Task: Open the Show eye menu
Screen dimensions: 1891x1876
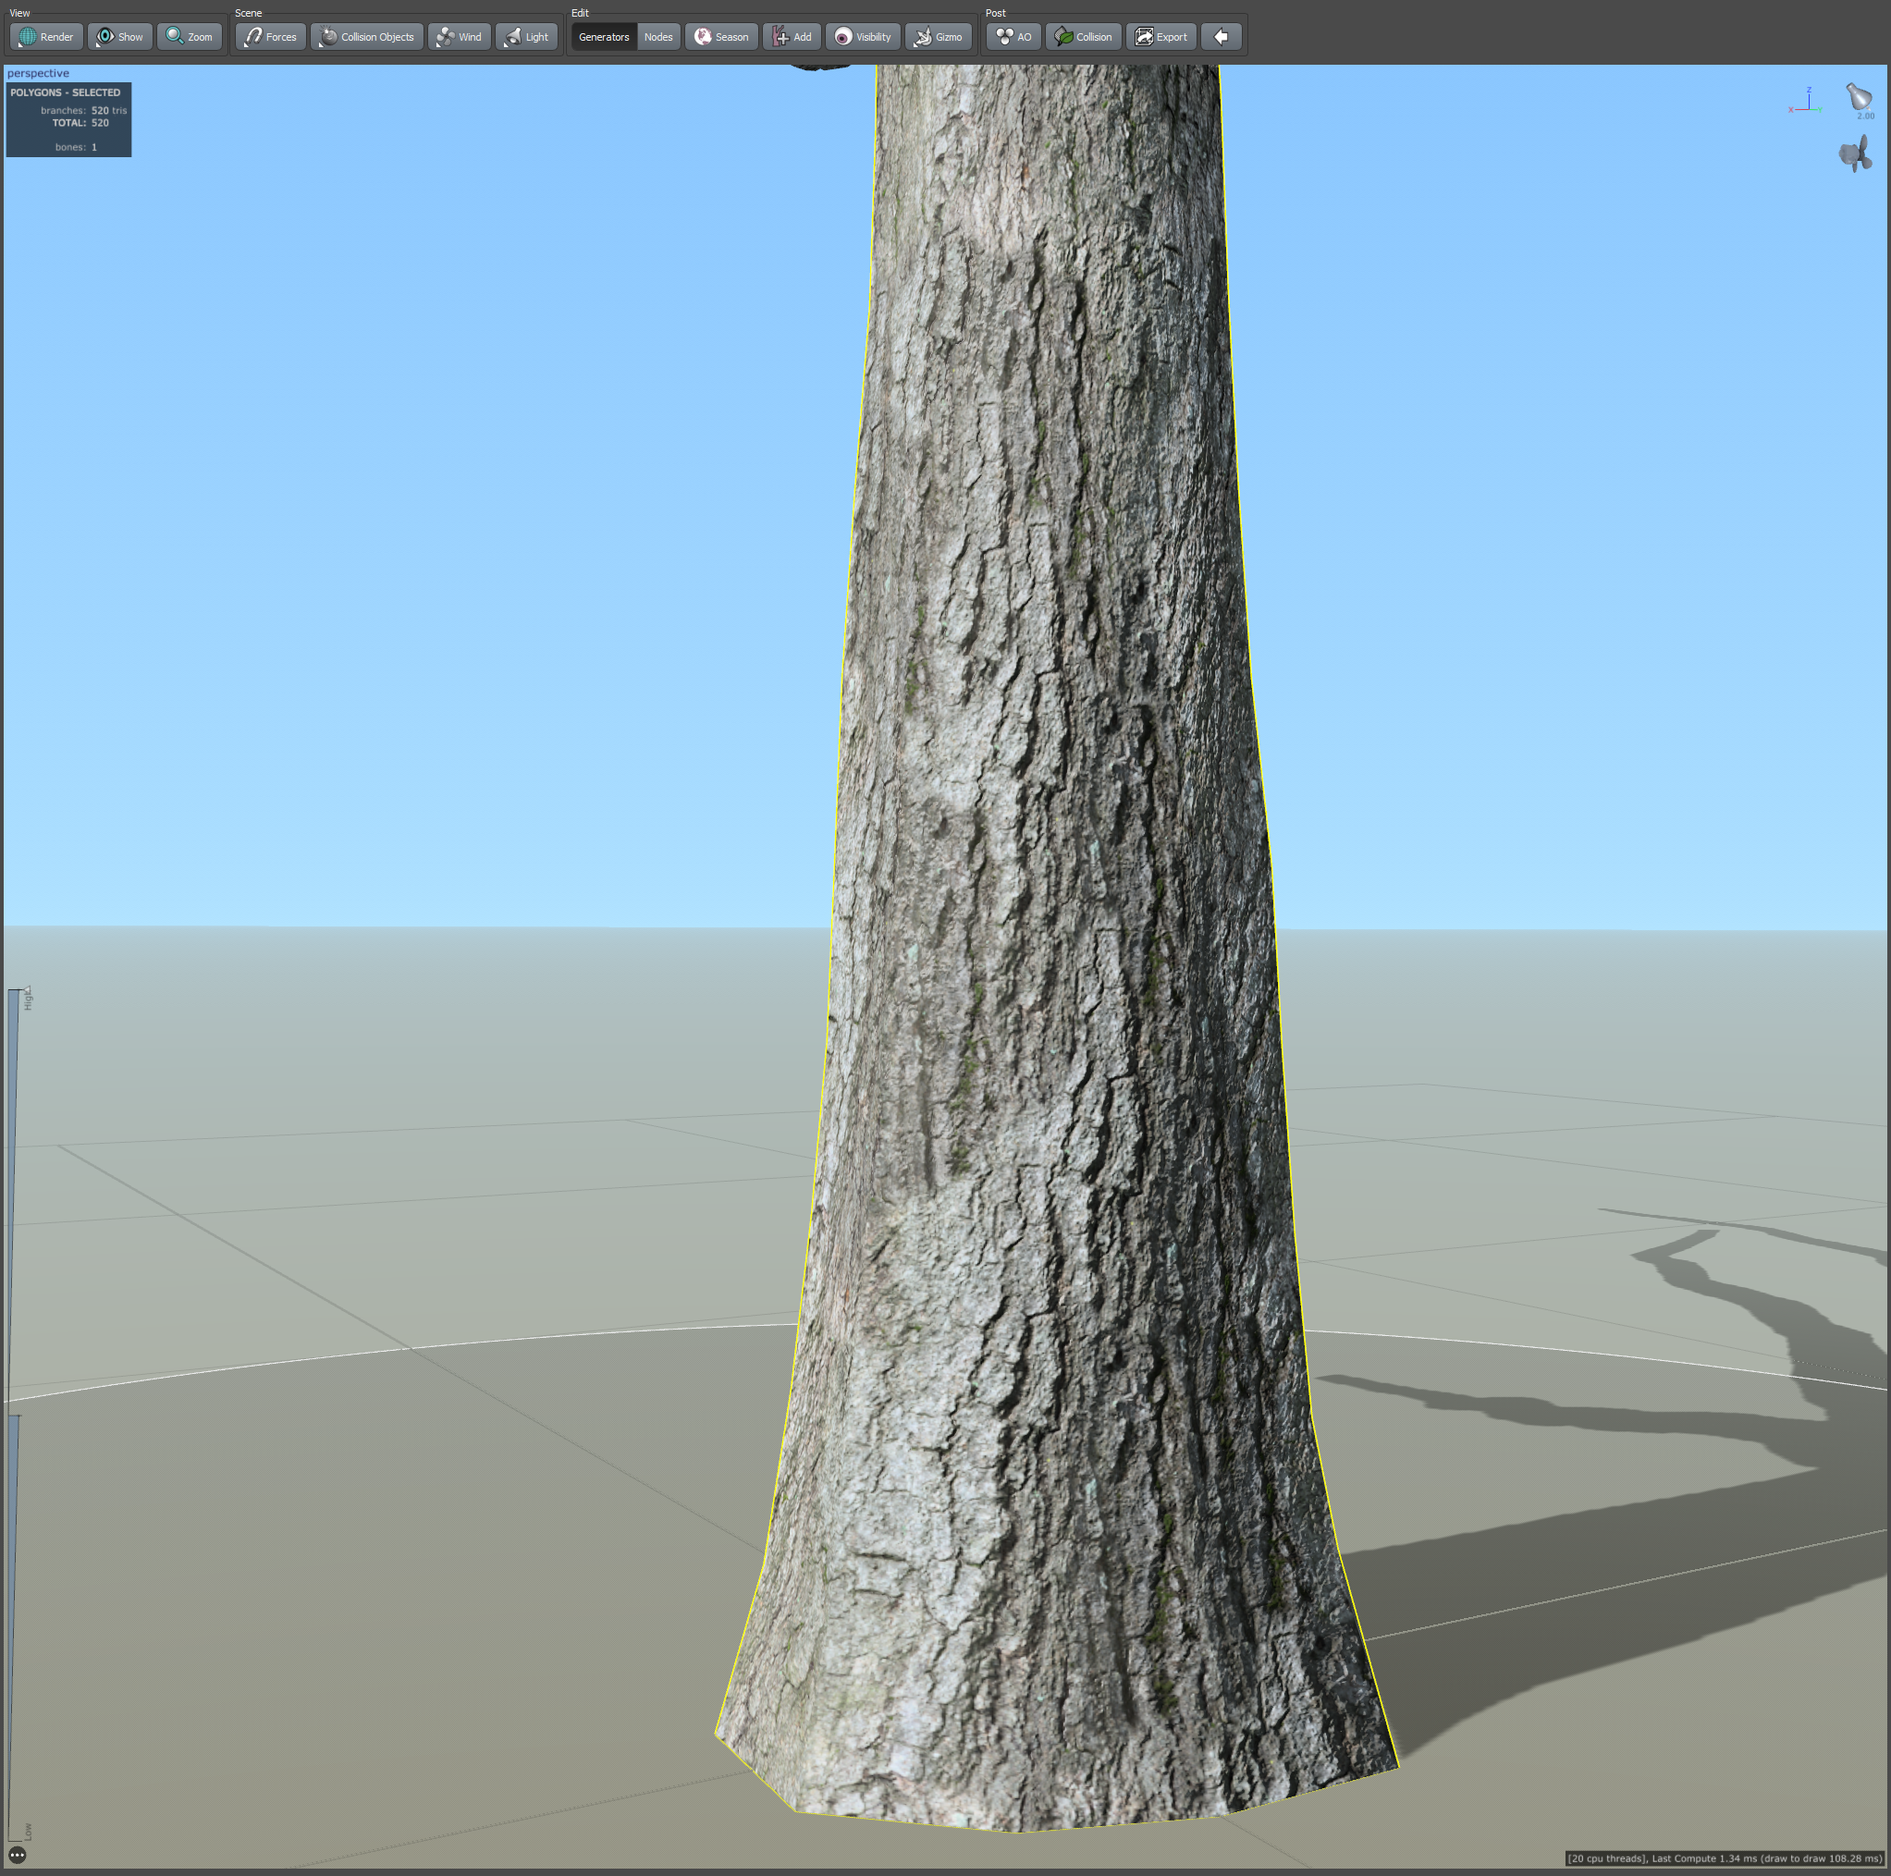Action: point(119,37)
